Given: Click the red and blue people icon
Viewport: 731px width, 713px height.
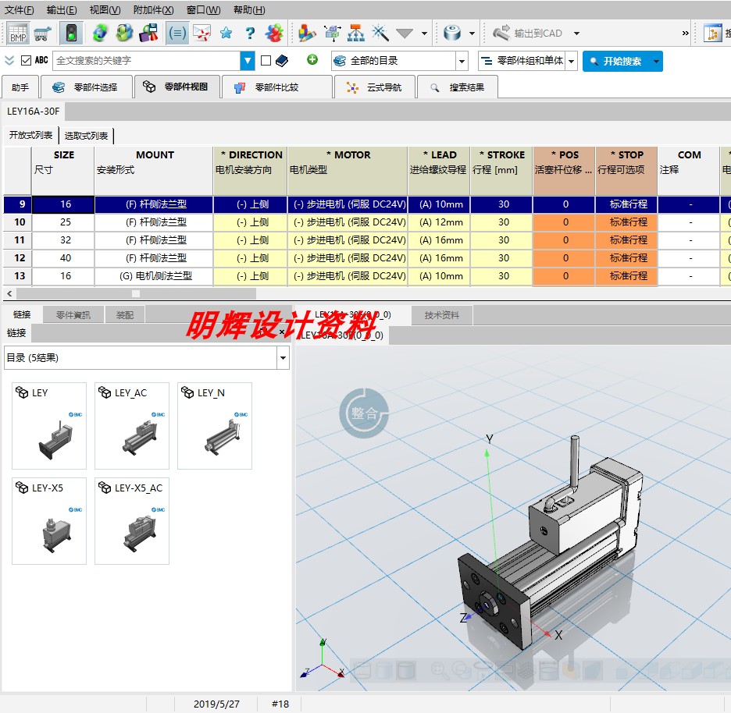Looking at the screenshot, I should point(275,33).
